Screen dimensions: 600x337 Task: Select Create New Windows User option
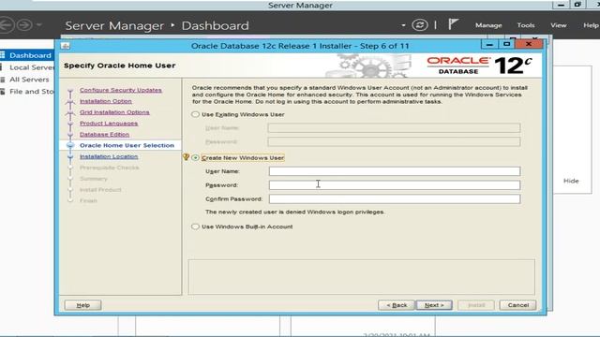196,157
